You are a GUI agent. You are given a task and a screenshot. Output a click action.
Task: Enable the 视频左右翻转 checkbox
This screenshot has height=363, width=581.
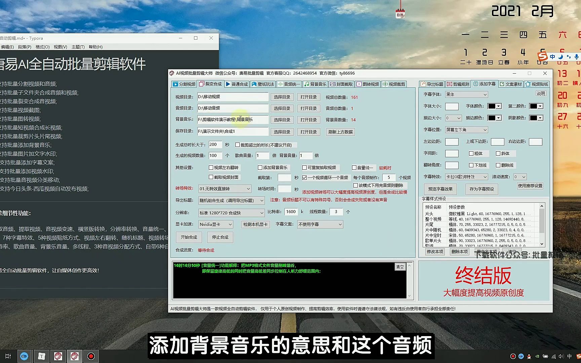point(211,167)
